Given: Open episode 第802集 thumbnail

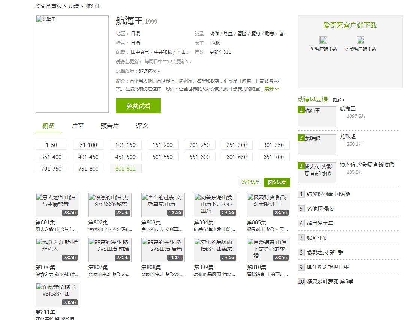Looking at the screenshot, I should tap(110, 205).
